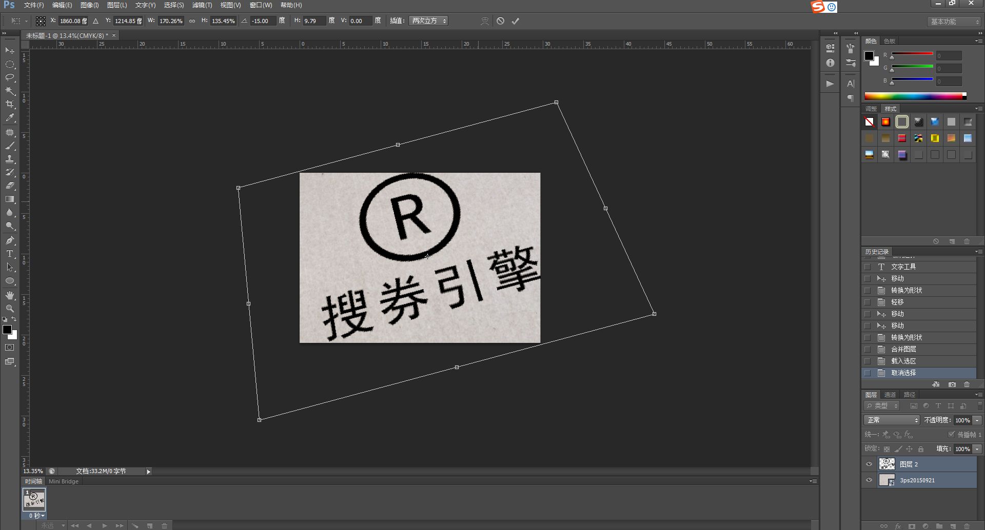Select timeline frame 1 thumbnail
The height and width of the screenshot is (530, 985).
coord(34,499)
